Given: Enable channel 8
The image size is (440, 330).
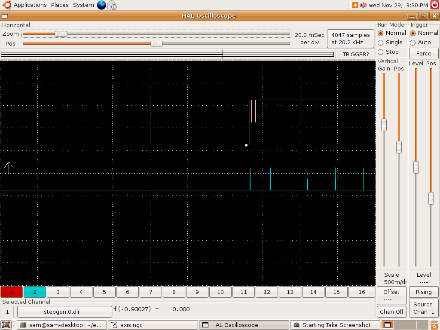Looking at the screenshot, I should [174, 292].
